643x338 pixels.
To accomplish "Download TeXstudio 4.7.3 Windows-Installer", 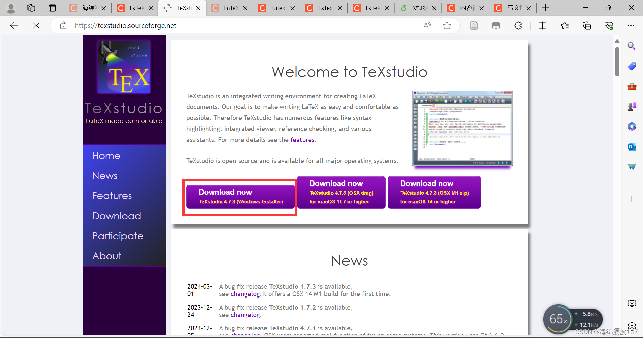I will [240, 197].
